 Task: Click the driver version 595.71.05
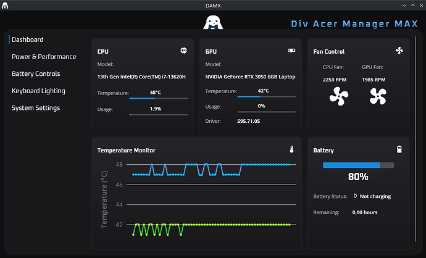pyautogui.click(x=249, y=121)
